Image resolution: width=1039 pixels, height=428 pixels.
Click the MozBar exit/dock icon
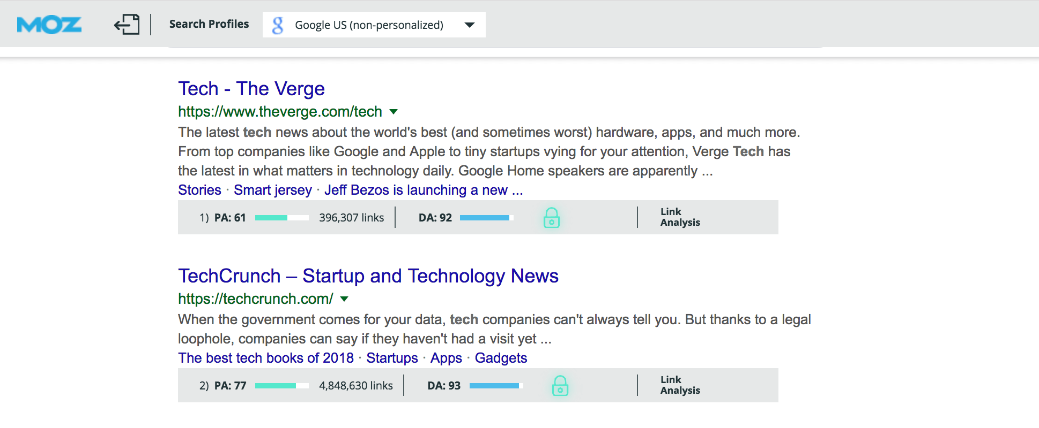coord(127,25)
